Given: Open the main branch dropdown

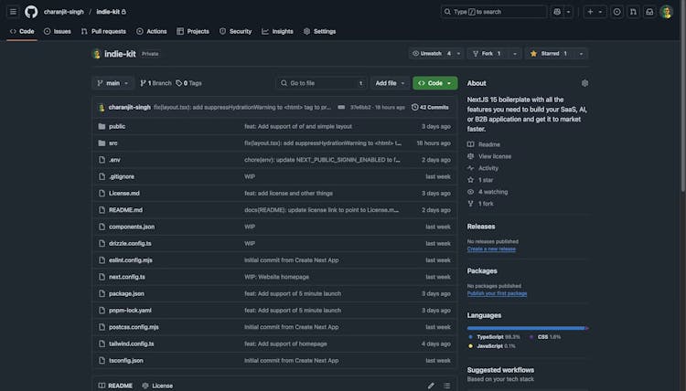Looking at the screenshot, I should coord(113,83).
